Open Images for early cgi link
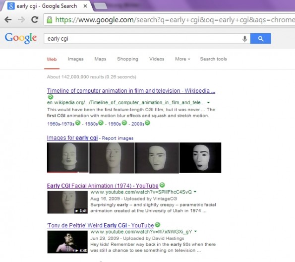This screenshot has width=295, height=262. click(72, 138)
